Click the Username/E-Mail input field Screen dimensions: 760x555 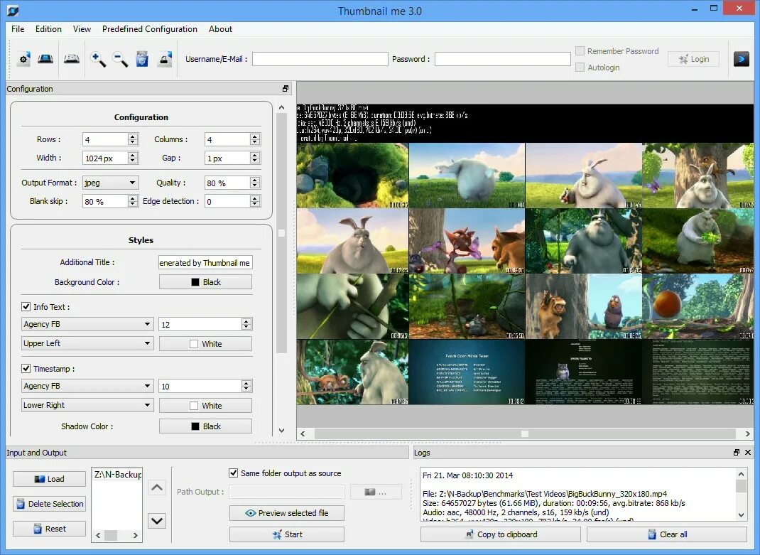320,59
